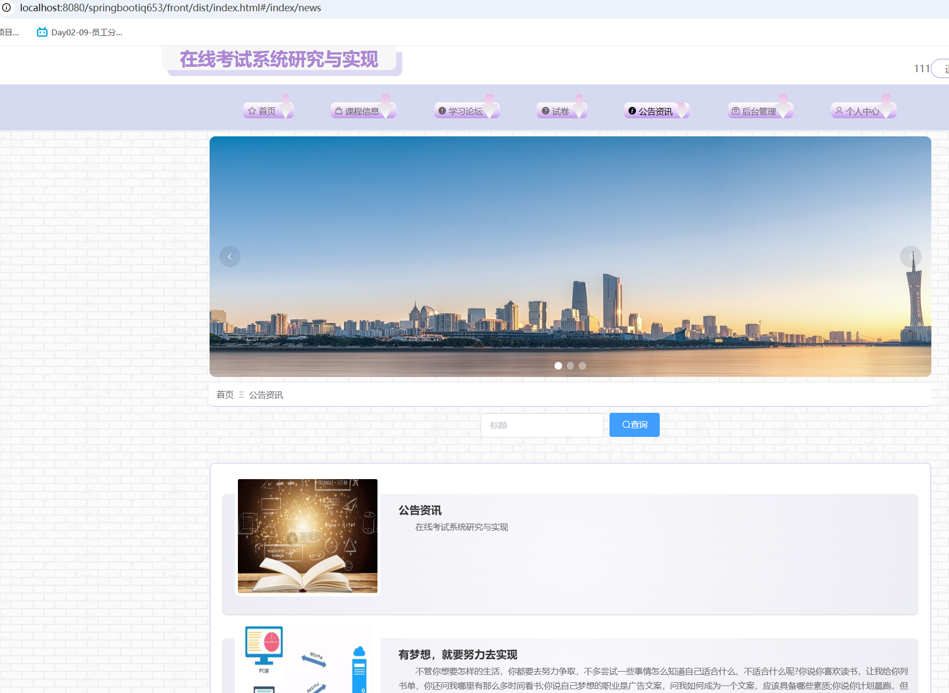This screenshot has width=949, height=693.
Task: Click the carousel previous arrow
Action: pyautogui.click(x=230, y=257)
